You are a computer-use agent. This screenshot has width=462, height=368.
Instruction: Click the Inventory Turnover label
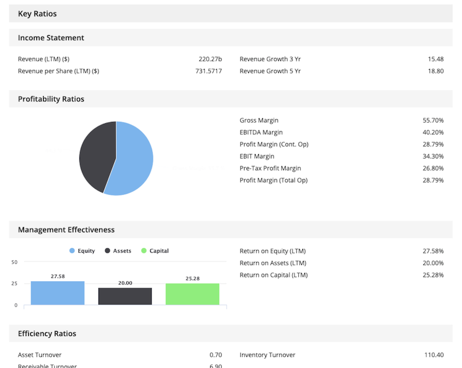click(x=267, y=355)
